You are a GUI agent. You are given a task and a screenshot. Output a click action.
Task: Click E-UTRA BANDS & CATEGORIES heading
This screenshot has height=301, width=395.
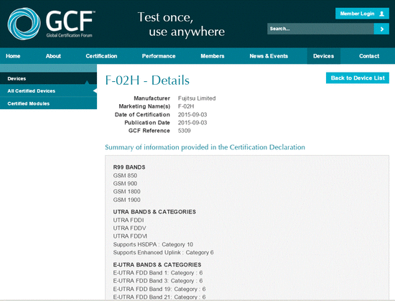157,265
